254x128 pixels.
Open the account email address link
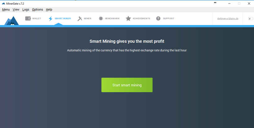coord(228,19)
